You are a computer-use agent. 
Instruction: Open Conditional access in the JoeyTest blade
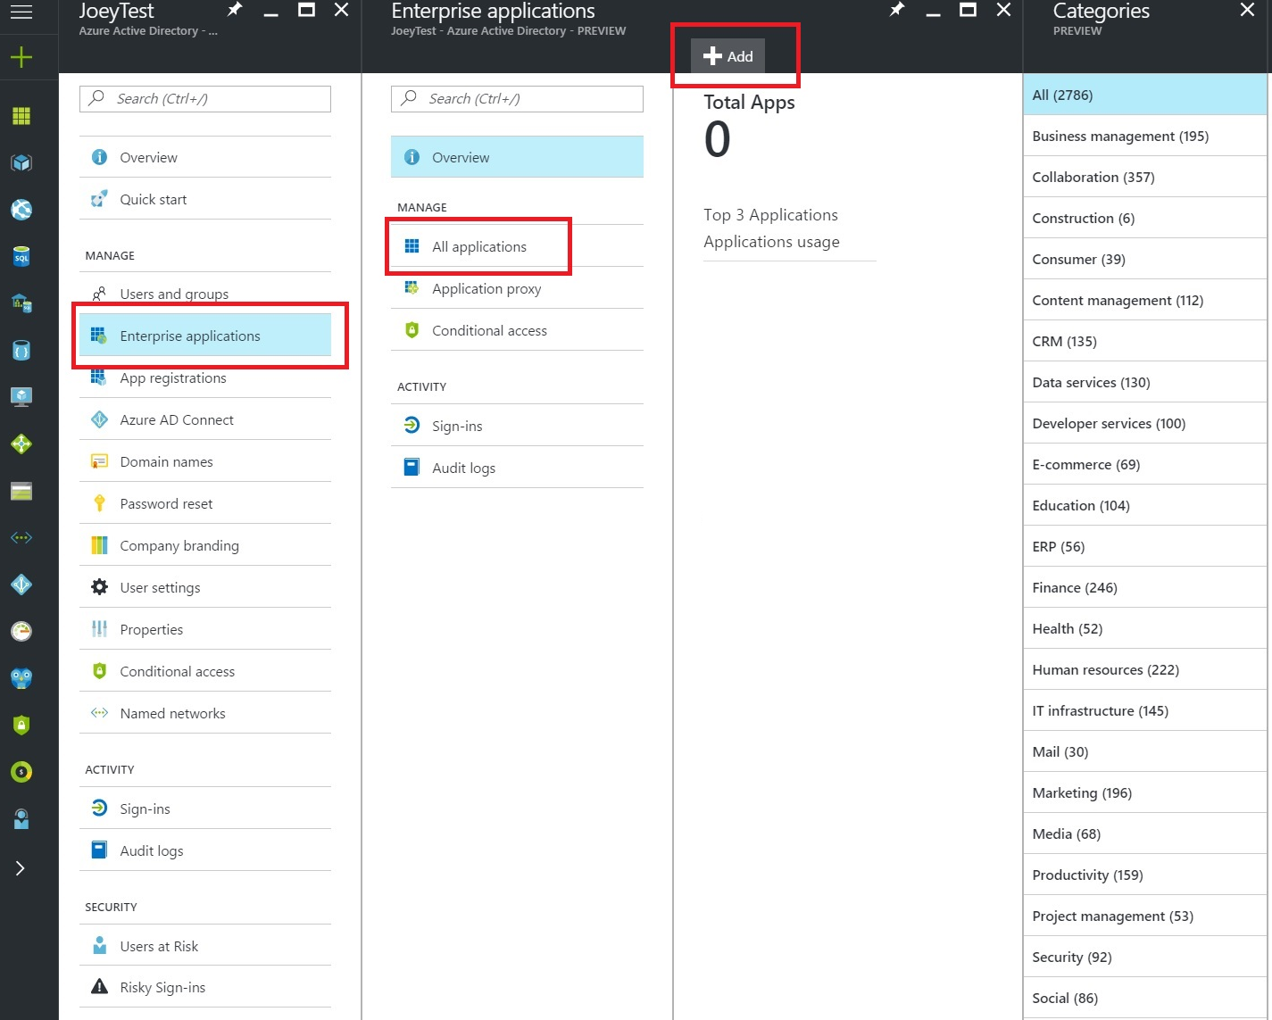pos(205,671)
